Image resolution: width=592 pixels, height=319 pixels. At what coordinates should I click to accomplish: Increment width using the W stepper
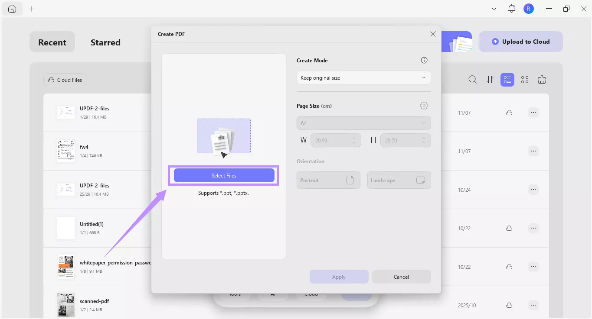tap(353, 138)
